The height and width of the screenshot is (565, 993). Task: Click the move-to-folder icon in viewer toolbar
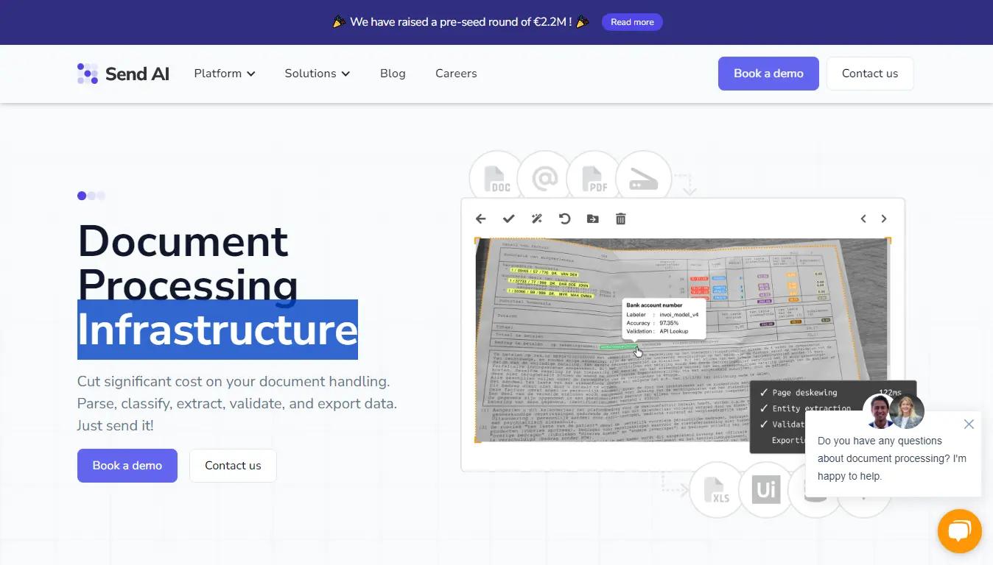click(592, 218)
